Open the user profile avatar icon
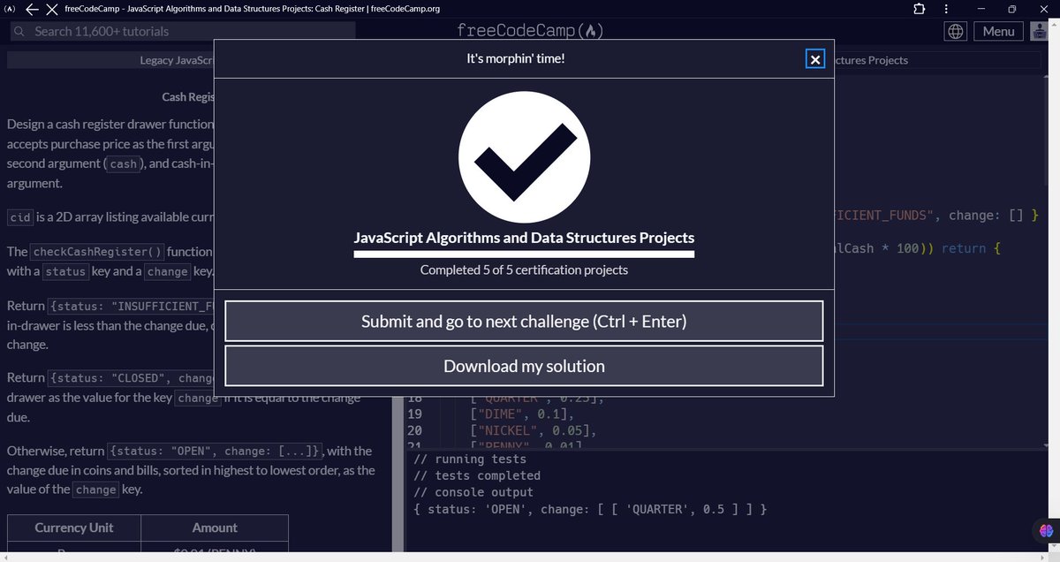1060x562 pixels. [x=1041, y=31]
